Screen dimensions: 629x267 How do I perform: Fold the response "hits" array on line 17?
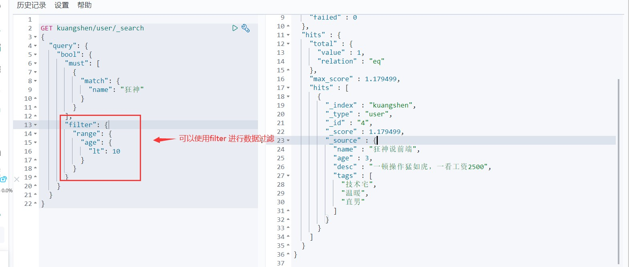288,88
